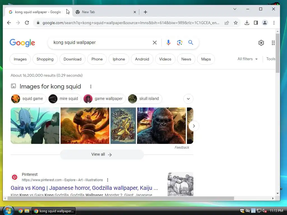The height and width of the screenshot is (215, 287).
Task: Open the Kong face close-up image
Action: (161, 126)
